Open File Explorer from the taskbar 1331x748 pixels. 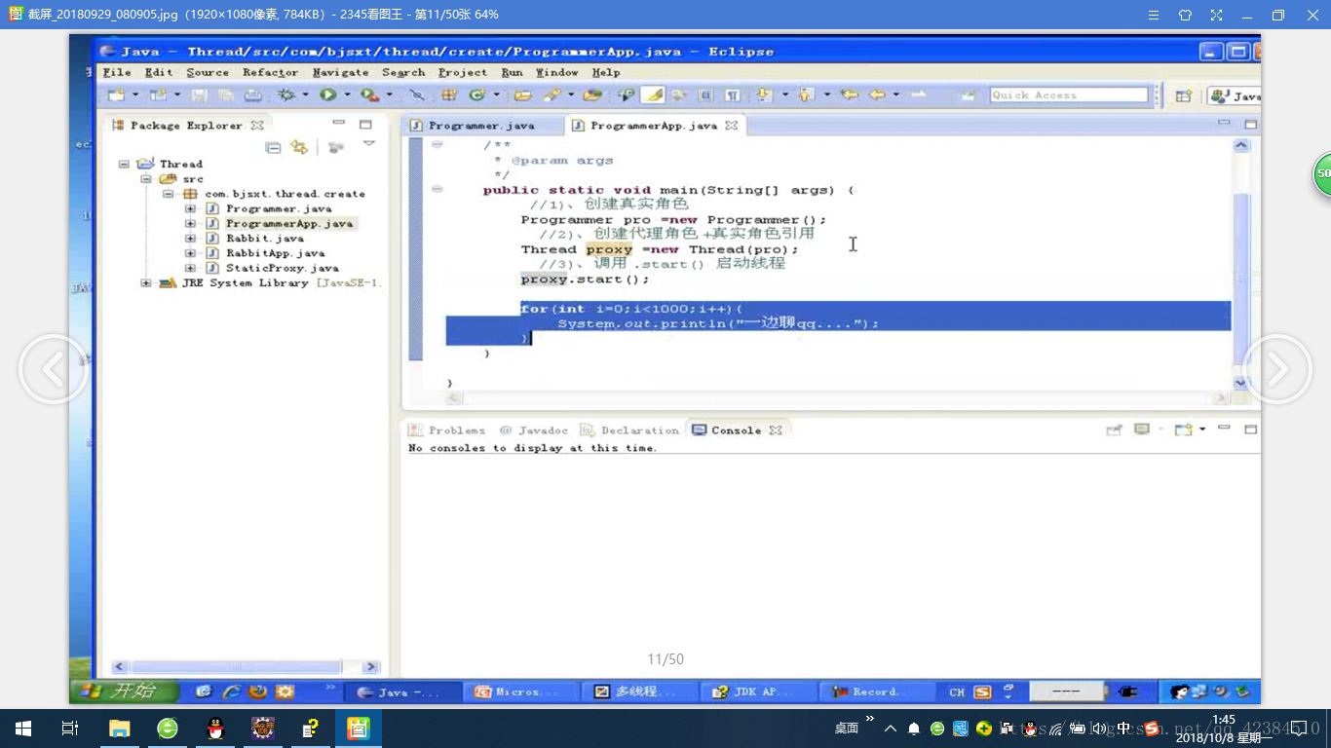click(x=119, y=729)
